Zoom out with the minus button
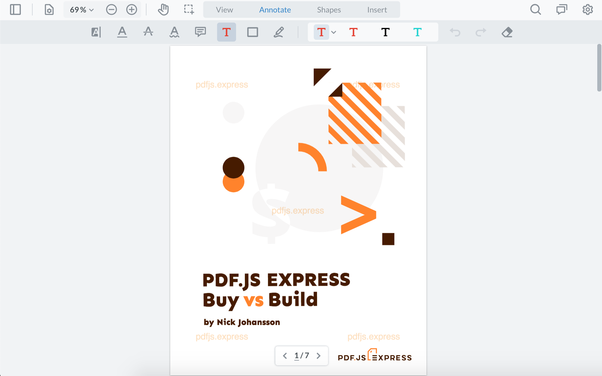Screen dimensions: 602x376 coord(112,10)
